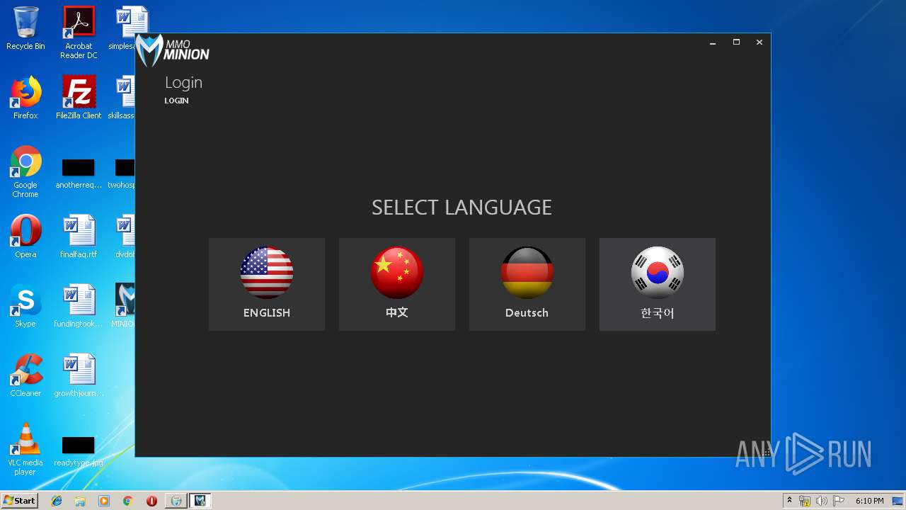Open the volume speaker tray icon
This screenshot has height=510, width=906.
coord(821,501)
